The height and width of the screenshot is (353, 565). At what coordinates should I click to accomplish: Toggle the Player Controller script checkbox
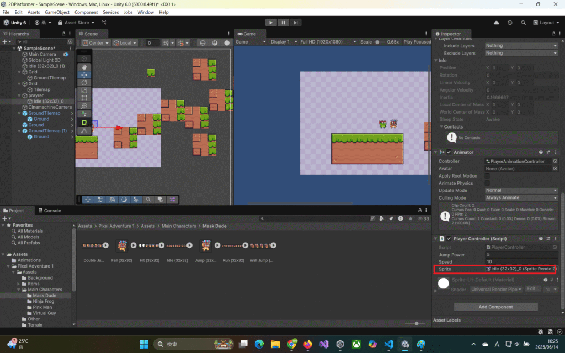(449, 238)
